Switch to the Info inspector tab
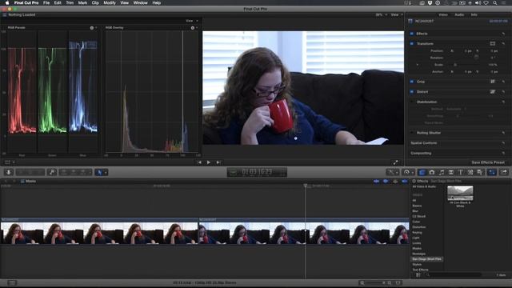Image resolution: width=512 pixels, height=288 pixels. 474,14
